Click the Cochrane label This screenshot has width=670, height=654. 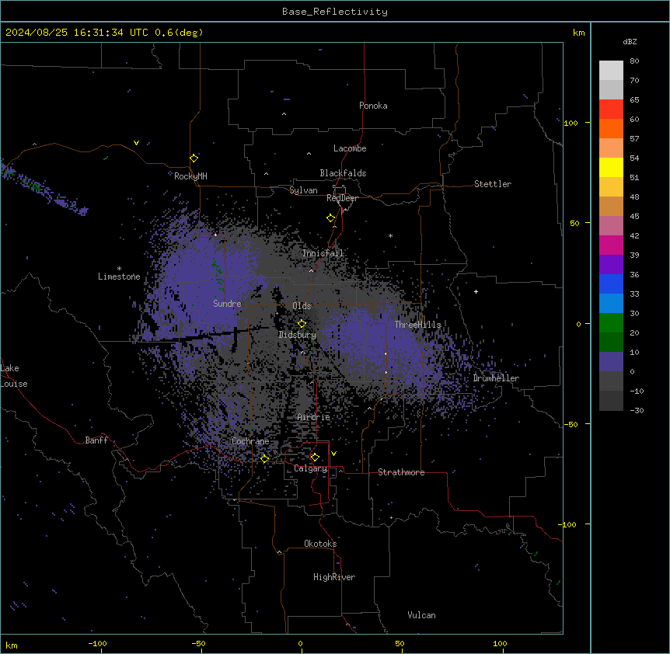(250, 441)
